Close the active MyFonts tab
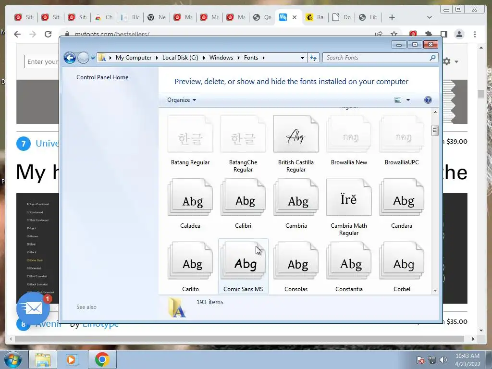492x369 pixels. pyautogui.click(x=295, y=17)
